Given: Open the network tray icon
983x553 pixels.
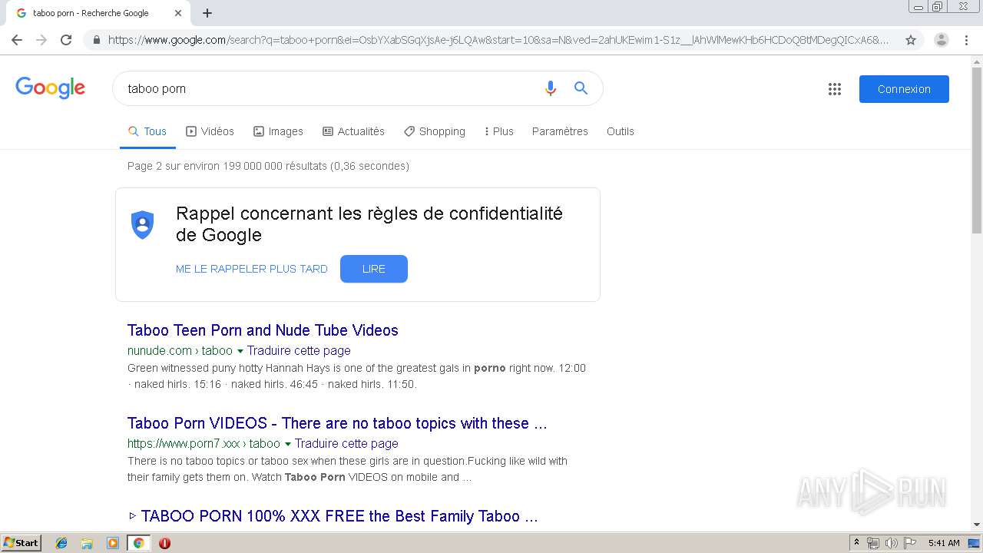Looking at the screenshot, I should coord(873,543).
